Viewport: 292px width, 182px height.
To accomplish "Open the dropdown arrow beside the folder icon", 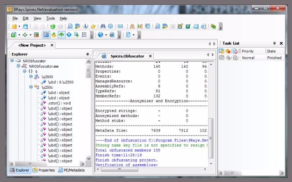I will pos(19,26).
